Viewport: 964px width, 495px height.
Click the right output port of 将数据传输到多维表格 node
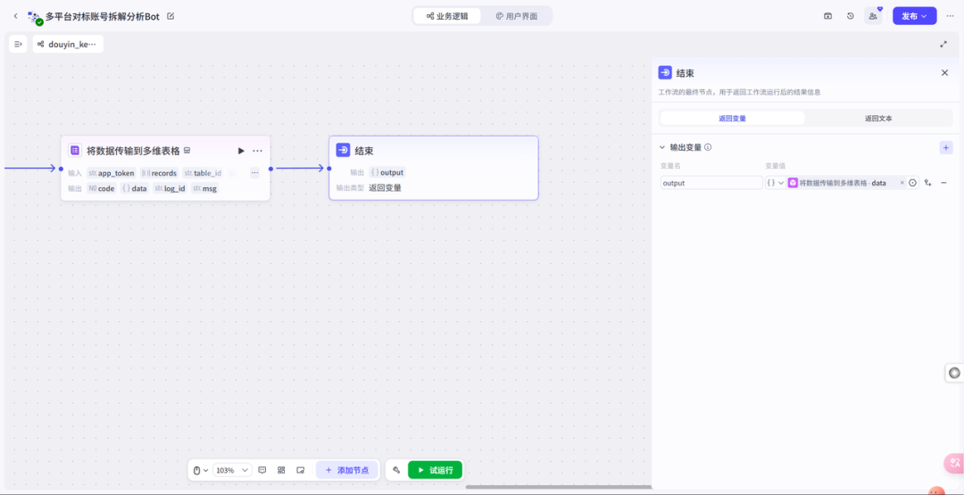click(270, 169)
